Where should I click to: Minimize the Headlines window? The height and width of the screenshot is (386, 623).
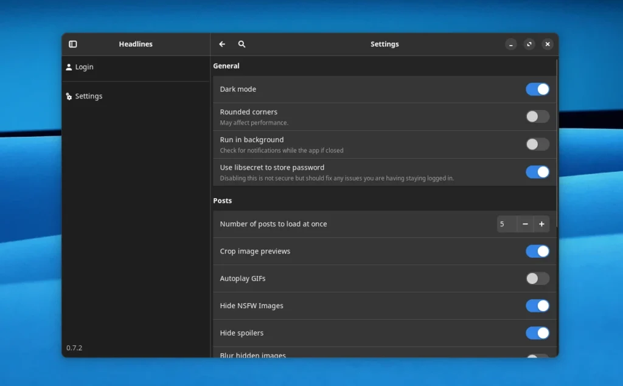pos(511,44)
